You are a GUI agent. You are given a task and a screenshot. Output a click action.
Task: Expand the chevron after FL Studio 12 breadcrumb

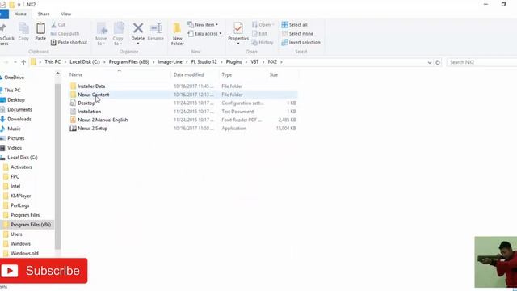click(221, 62)
